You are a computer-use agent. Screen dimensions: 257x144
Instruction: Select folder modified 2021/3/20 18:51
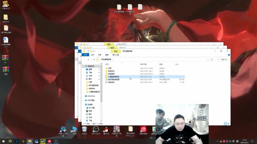[x=145, y=71]
